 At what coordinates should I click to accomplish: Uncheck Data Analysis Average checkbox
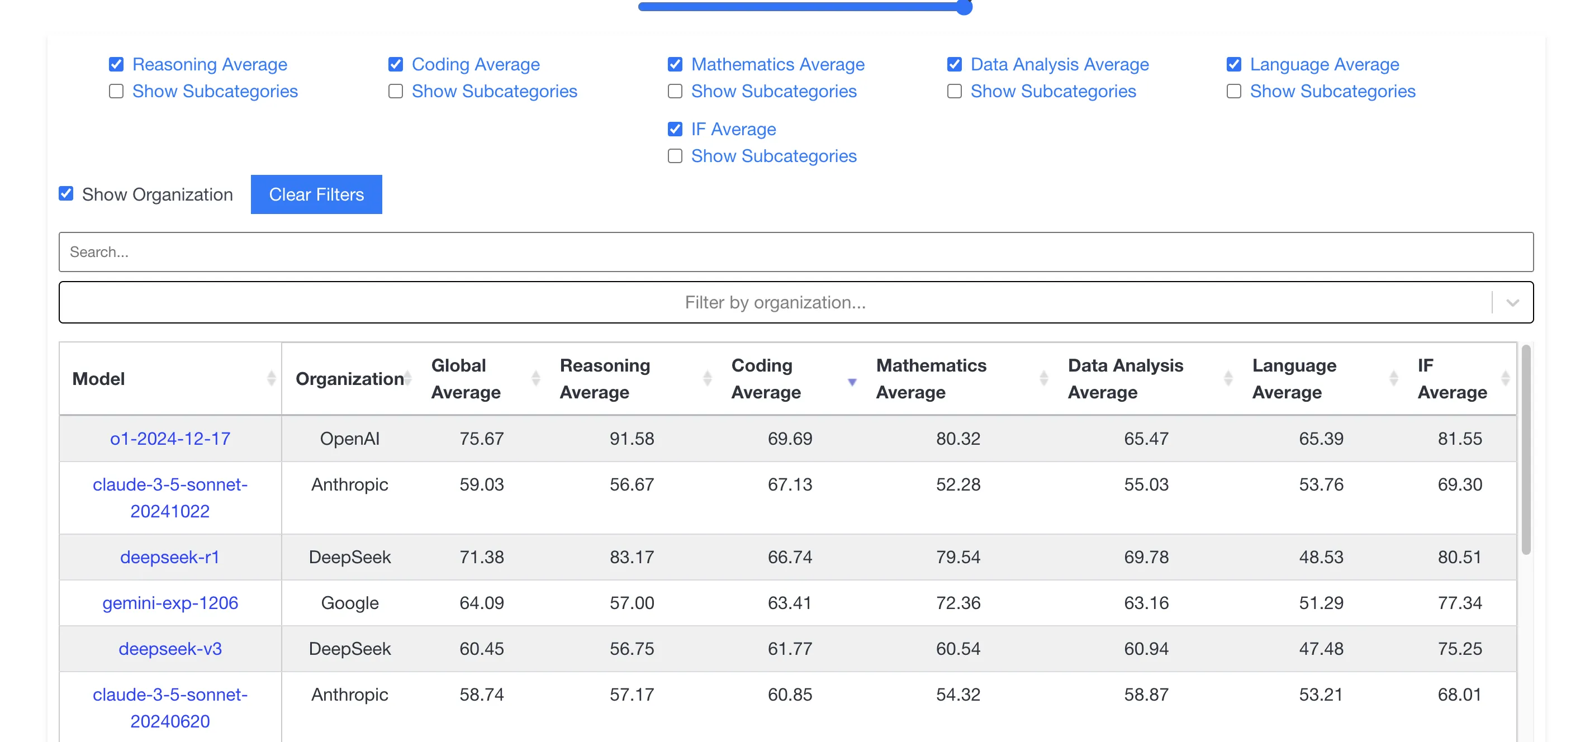955,64
